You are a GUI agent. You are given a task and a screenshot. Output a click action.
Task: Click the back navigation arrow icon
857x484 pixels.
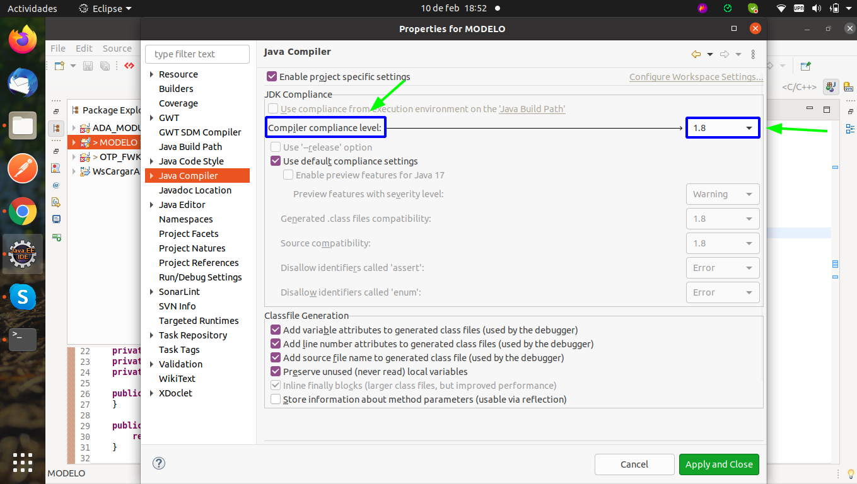pyautogui.click(x=696, y=54)
